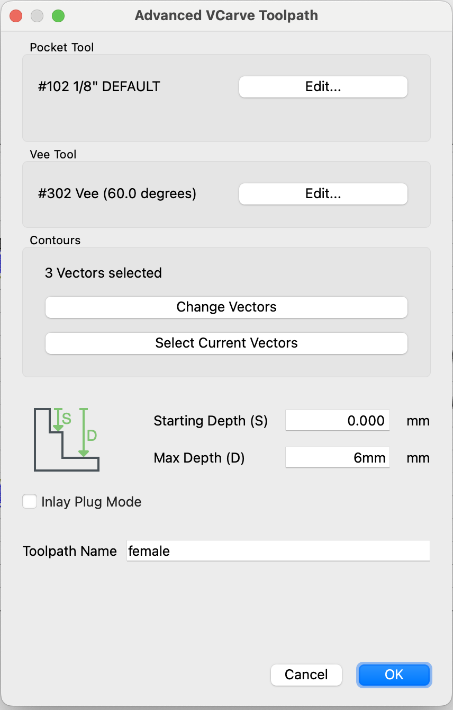This screenshot has width=453, height=710.
Task: Click into the Max Depth (D) field
Action: point(337,458)
